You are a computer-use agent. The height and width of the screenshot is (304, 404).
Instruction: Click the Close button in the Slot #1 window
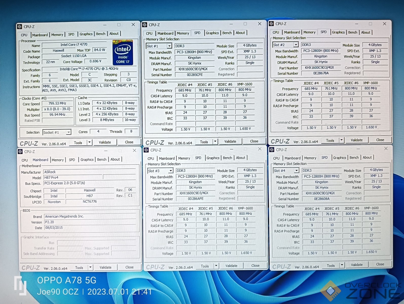pyautogui.click(x=254, y=141)
